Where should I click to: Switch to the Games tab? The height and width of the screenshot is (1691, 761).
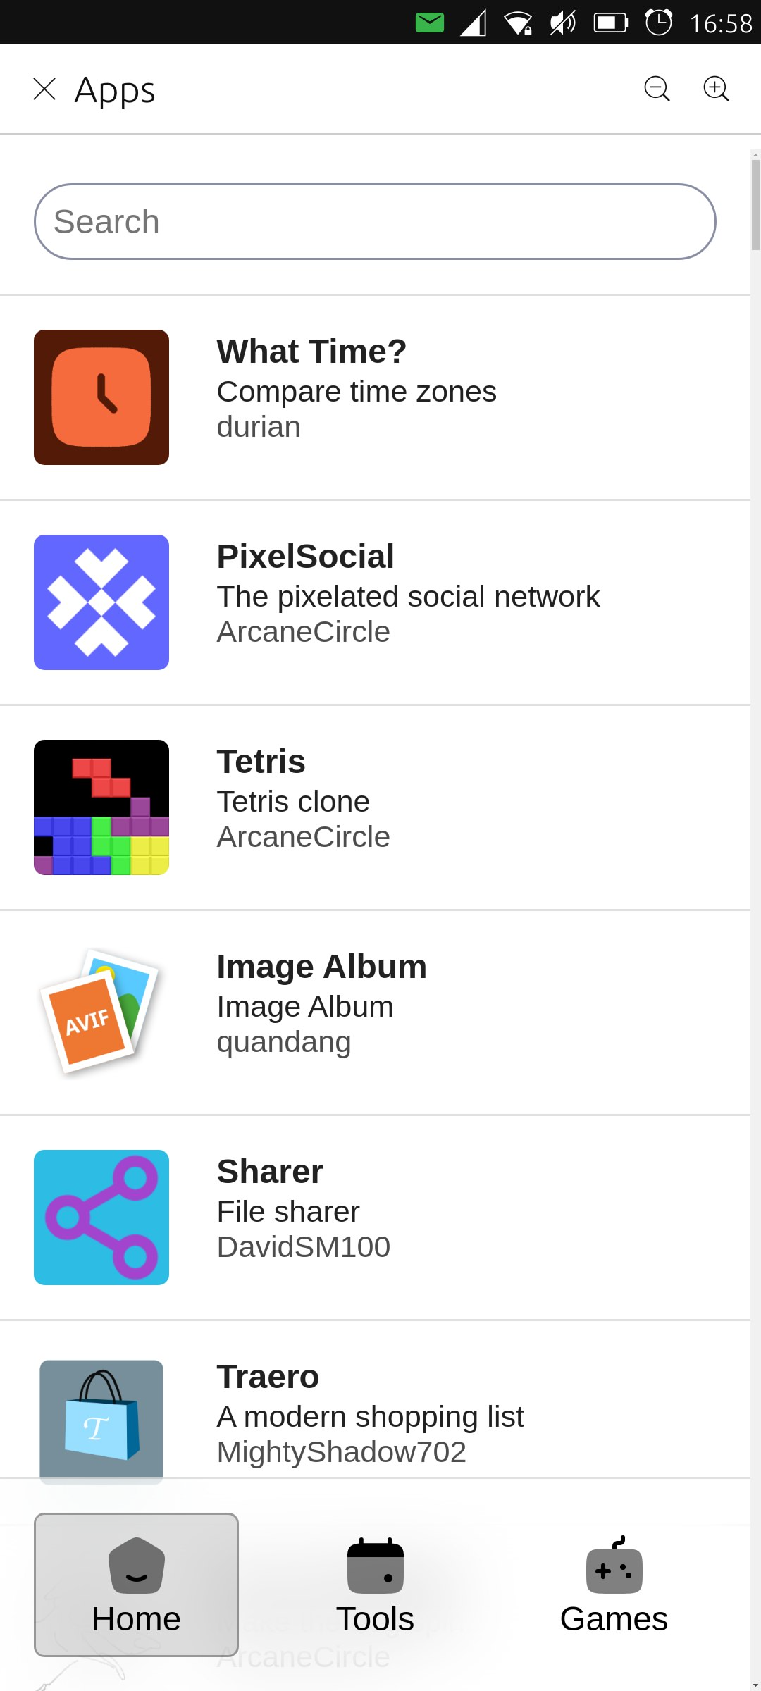(x=614, y=1585)
